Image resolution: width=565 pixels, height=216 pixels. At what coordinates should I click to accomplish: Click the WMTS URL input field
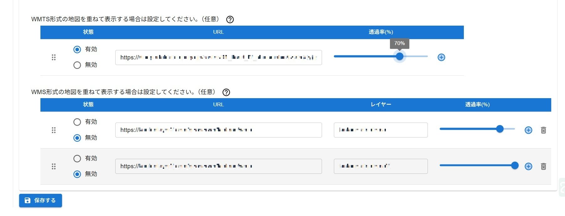pyautogui.click(x=218, y=58)
